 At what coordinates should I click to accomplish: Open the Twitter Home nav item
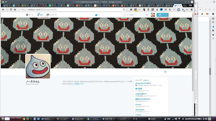pyautogui.click(x=30, y=15)
